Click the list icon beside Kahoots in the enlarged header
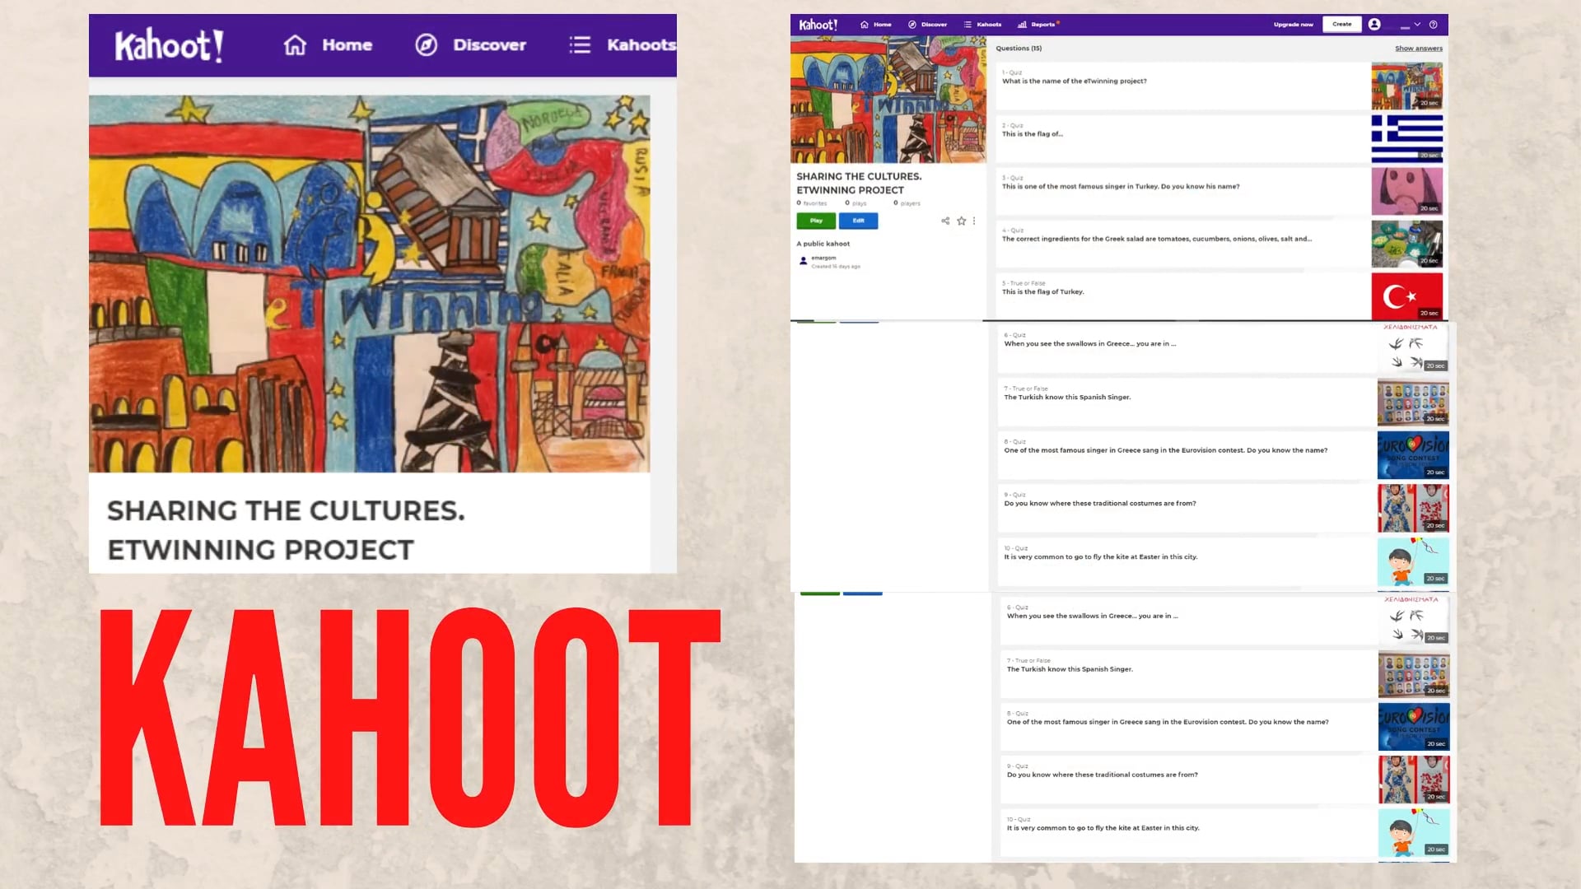 (580, 45)
